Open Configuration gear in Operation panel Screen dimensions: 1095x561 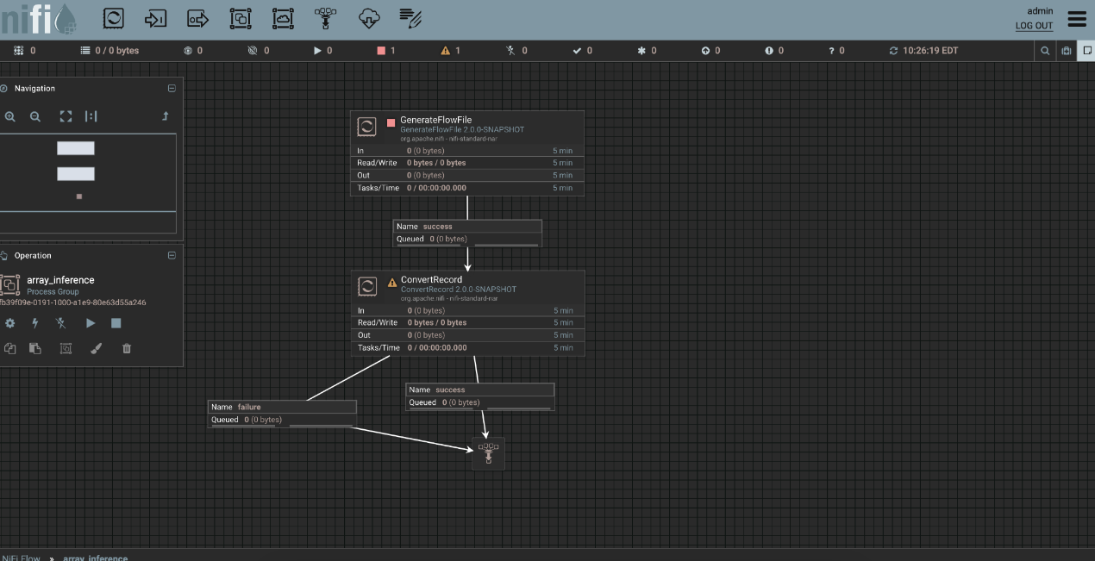10,323
